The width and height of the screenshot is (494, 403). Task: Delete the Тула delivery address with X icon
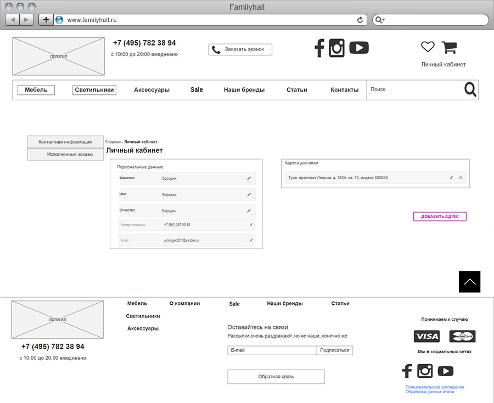pos(461,178)
